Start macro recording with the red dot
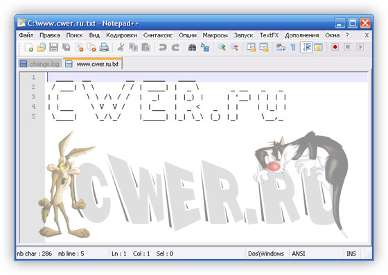This screenshot has height=275, width=388. [x=335, y=46]
